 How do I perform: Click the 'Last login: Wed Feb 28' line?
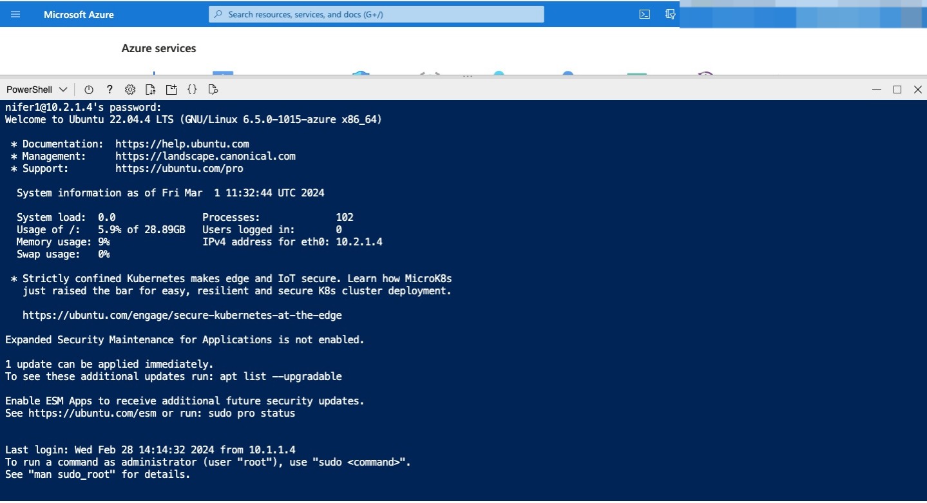pos(150,450)
